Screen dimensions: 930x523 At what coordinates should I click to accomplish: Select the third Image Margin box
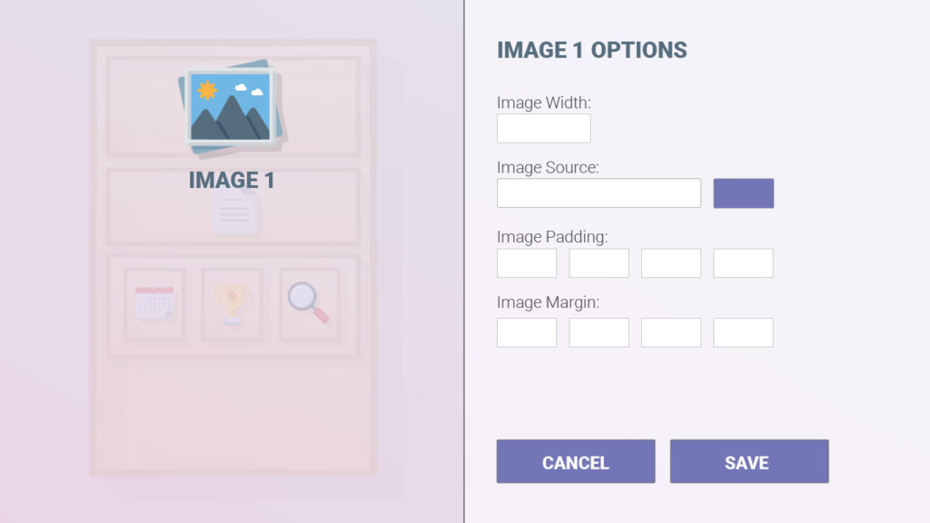671,332
